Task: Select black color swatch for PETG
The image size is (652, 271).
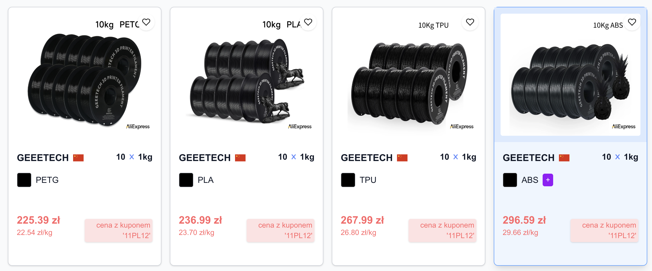Action: pos(24,180)
